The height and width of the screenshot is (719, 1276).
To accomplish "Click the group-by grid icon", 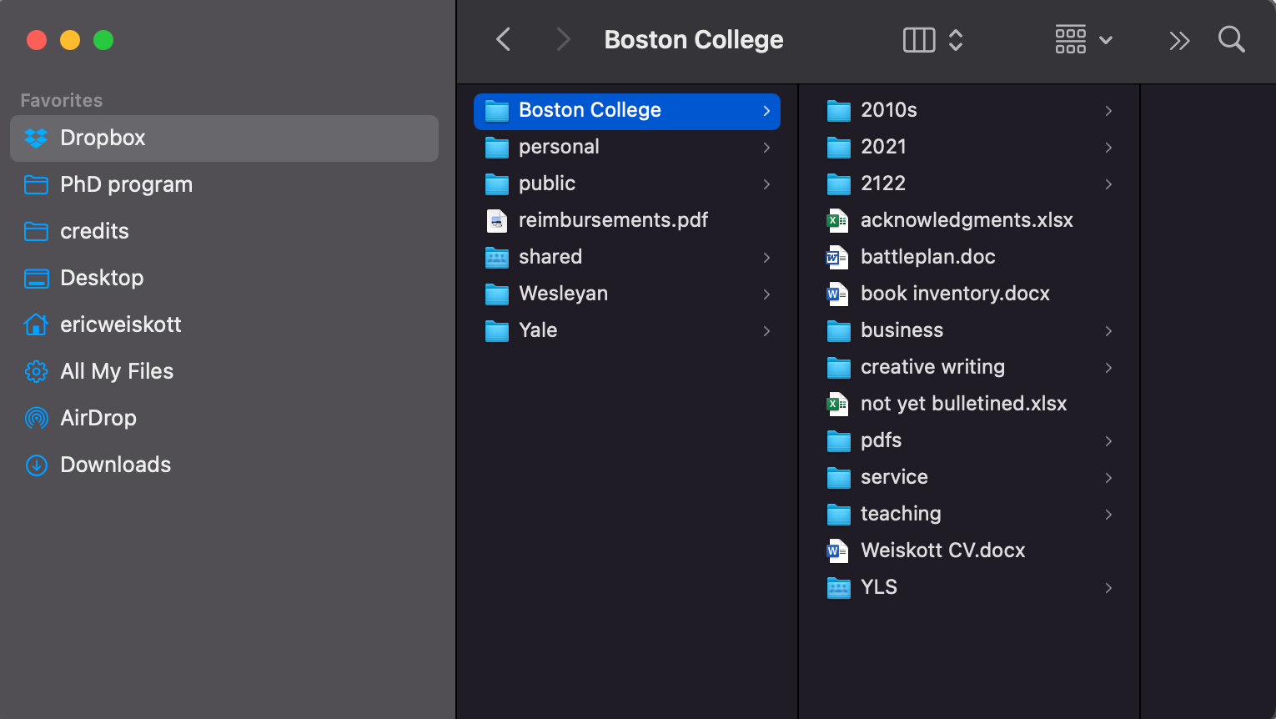I will [1071, 39].
